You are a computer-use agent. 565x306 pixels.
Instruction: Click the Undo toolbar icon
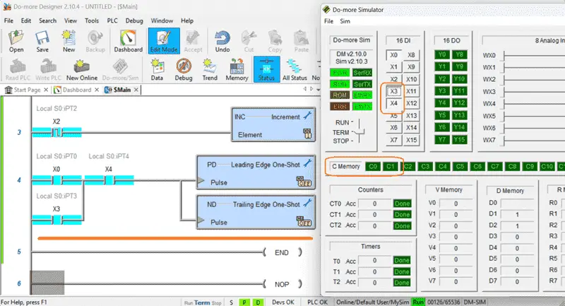222,41
